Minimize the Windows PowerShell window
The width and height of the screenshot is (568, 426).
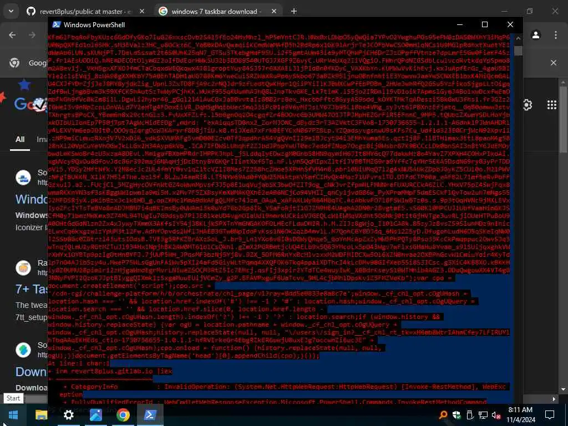tap(460, 24)
